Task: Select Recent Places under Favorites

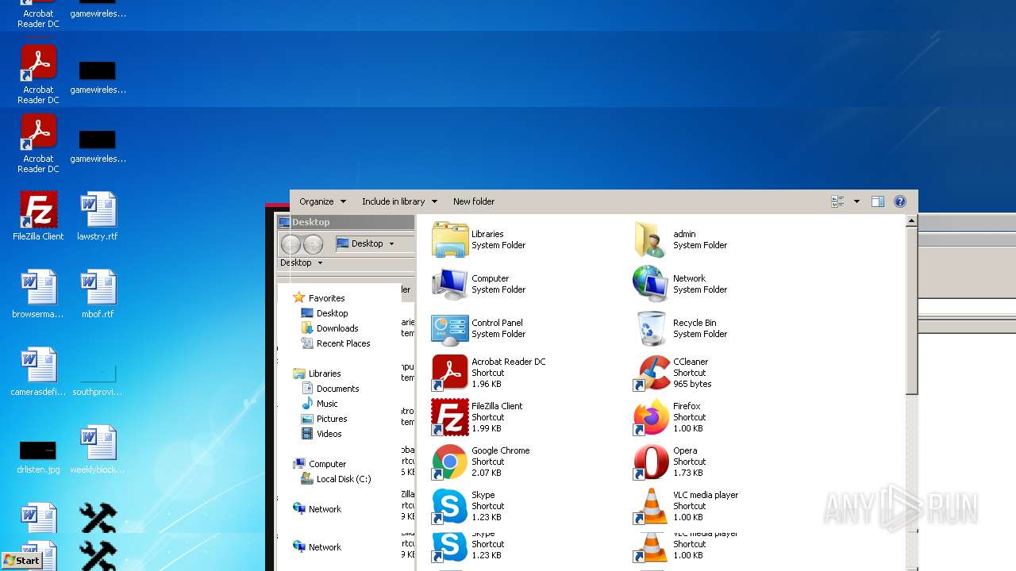Action: coord(343,343)
